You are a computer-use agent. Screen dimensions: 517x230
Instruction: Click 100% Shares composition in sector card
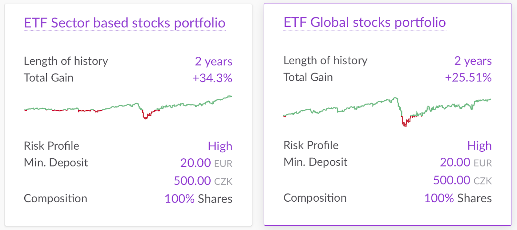(x=198, y=199)
